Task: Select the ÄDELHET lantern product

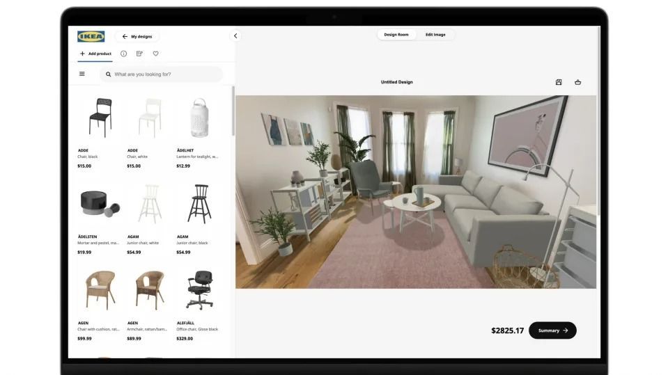Action: pos(199,118)
